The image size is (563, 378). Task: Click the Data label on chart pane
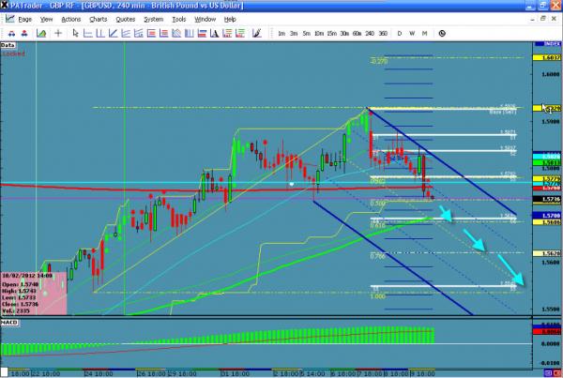(8, 45)
